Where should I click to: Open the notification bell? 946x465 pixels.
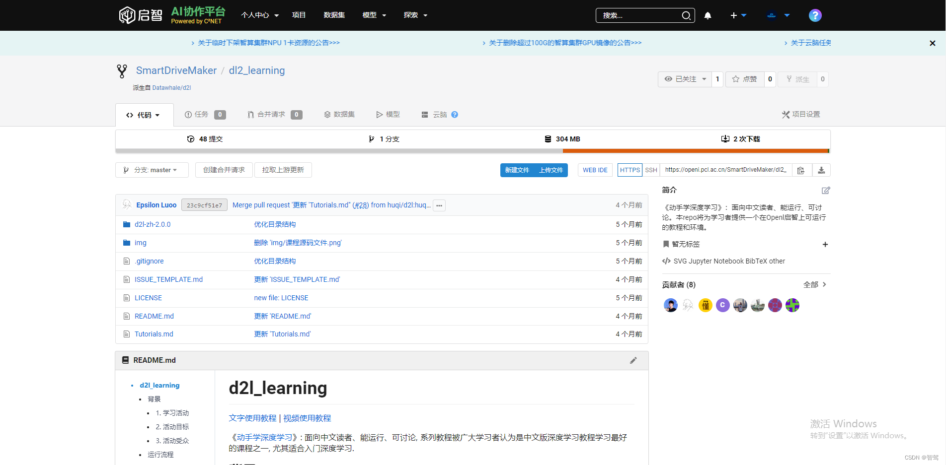click(x=708, y=15)
